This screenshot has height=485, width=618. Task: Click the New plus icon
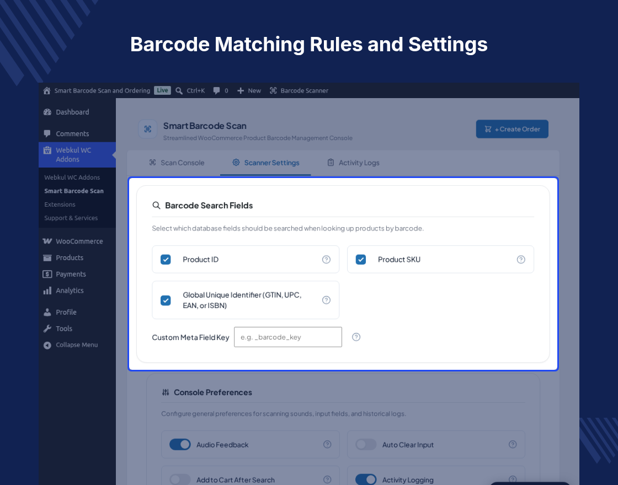tap(241, 90)
